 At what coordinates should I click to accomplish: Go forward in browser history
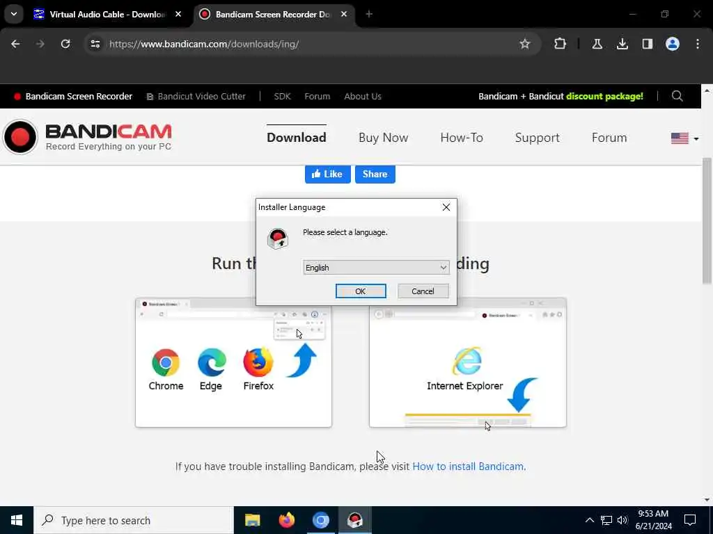point(40,44)
